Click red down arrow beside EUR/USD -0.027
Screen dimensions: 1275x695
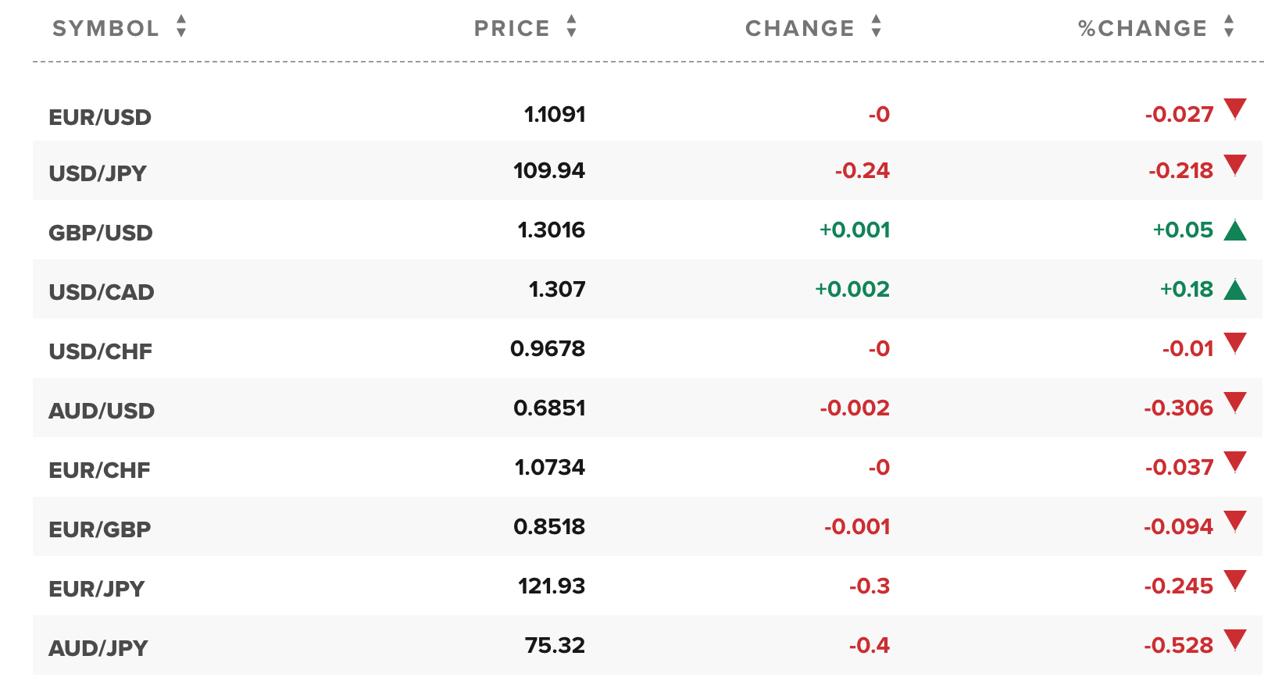[x=1235, y=109]
